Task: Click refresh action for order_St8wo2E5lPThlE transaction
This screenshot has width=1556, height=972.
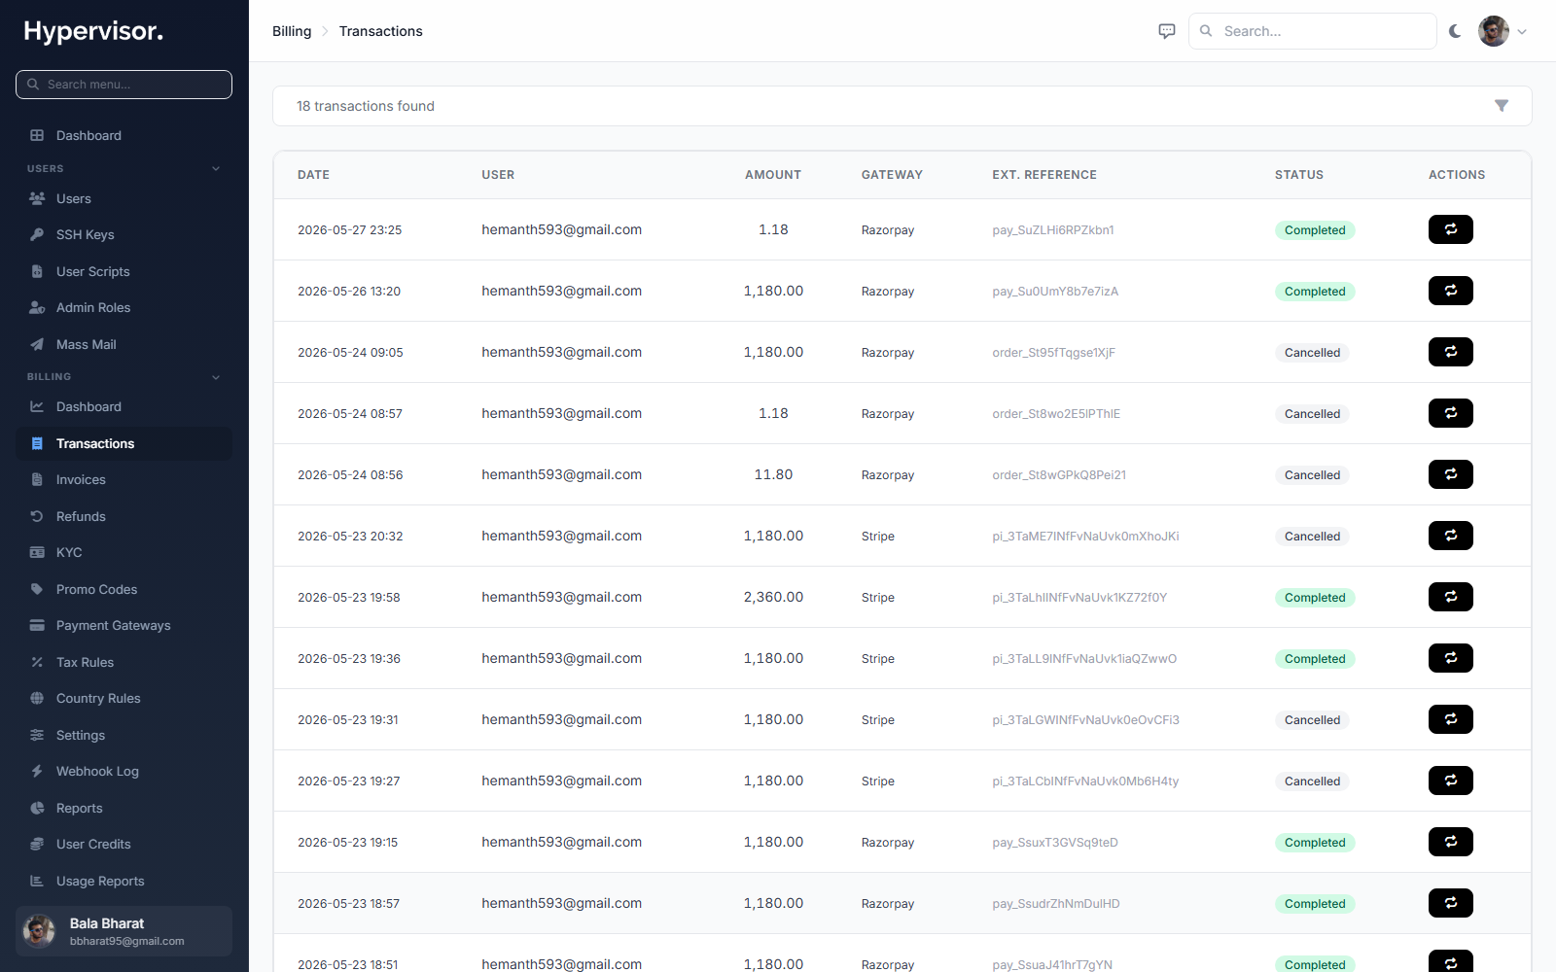Action: pos(1450,413)
